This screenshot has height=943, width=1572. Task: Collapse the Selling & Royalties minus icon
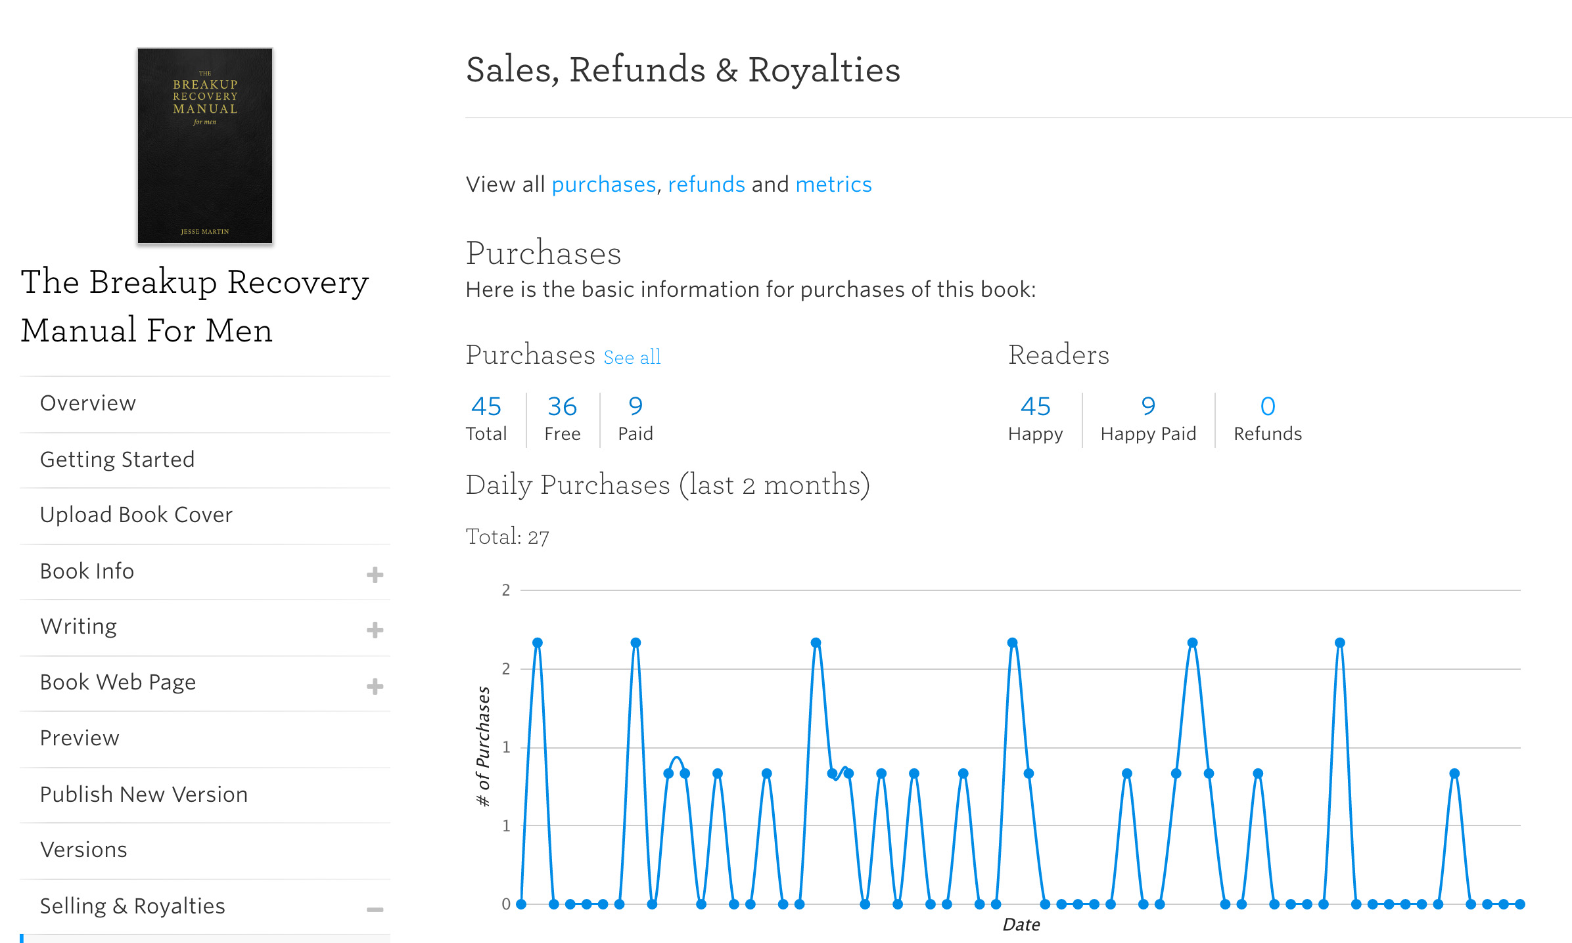click(x=375, y=910)
